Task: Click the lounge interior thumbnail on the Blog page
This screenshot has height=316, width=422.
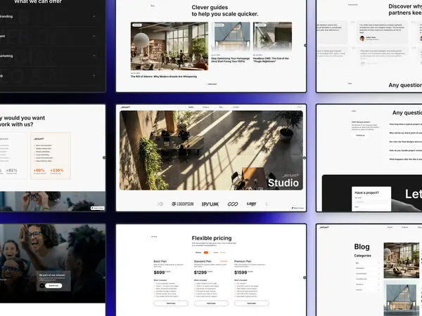Action: pos(402,260)
